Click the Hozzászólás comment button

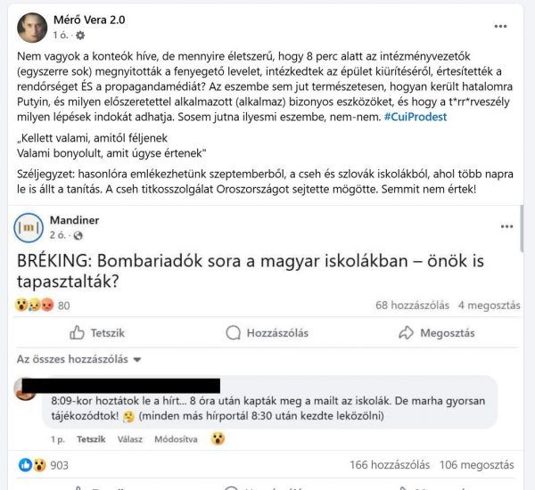pyautogui.click(x=267, y=333)
